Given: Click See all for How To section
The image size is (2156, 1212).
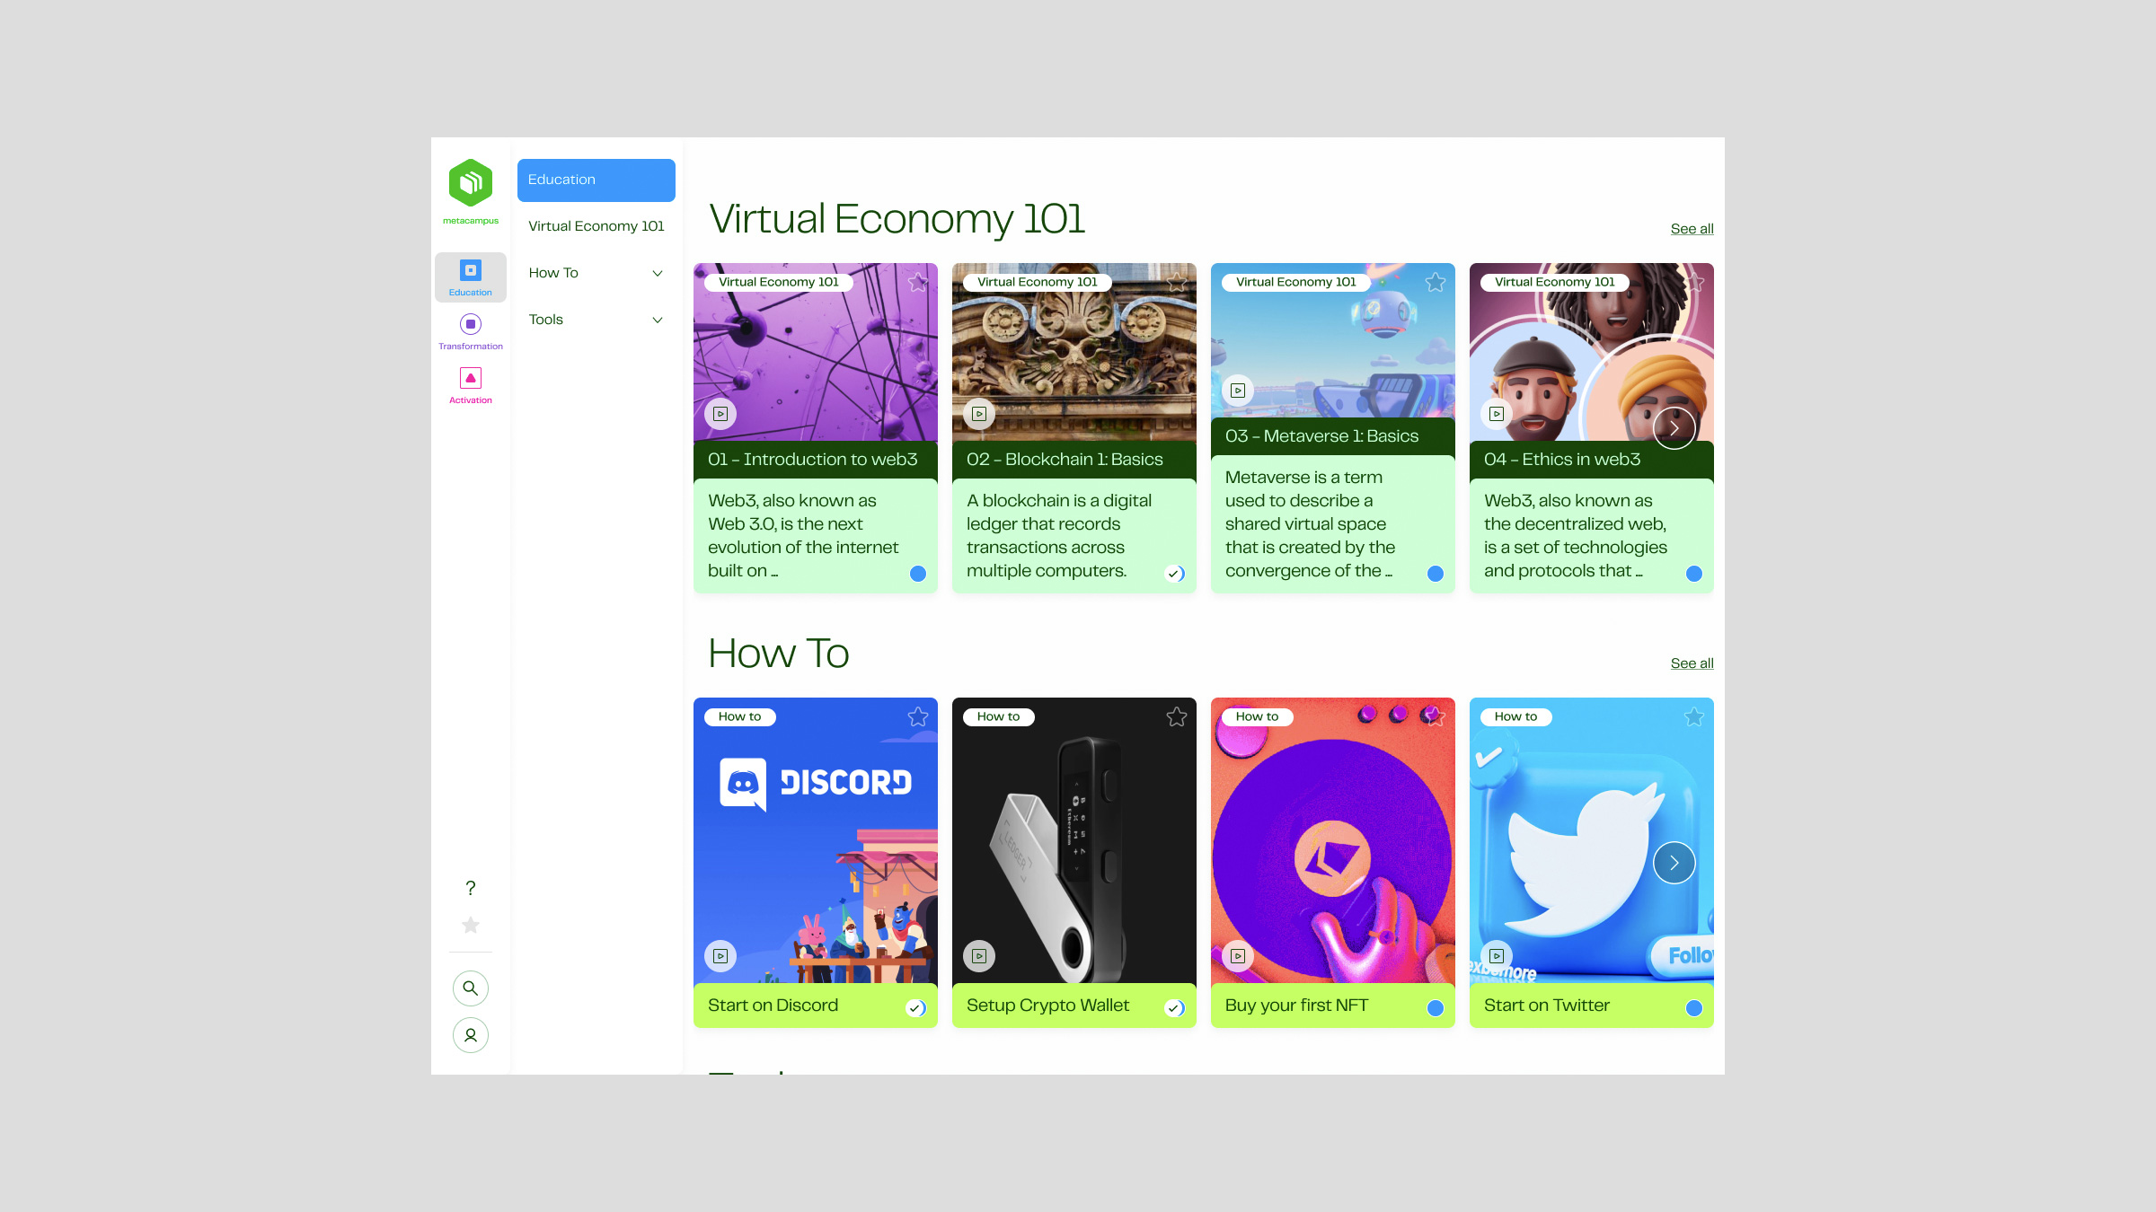Looking at the screenshot, I should [1691, 663].
